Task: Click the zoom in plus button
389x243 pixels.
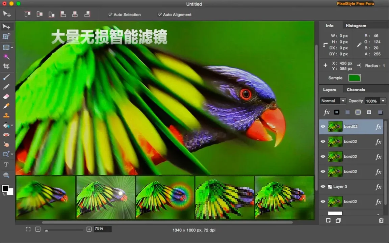Action: [89, 229]
